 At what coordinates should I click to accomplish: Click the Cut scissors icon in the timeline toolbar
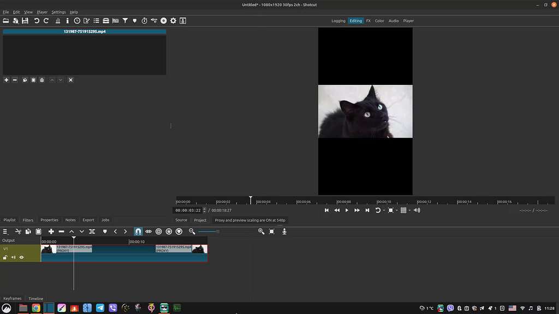pyautogui.click(x=17, y=231)
